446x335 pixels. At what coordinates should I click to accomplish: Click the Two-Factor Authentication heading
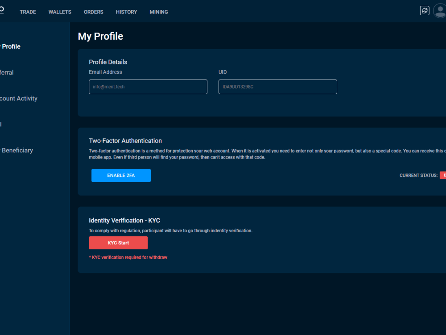[125, 141]
